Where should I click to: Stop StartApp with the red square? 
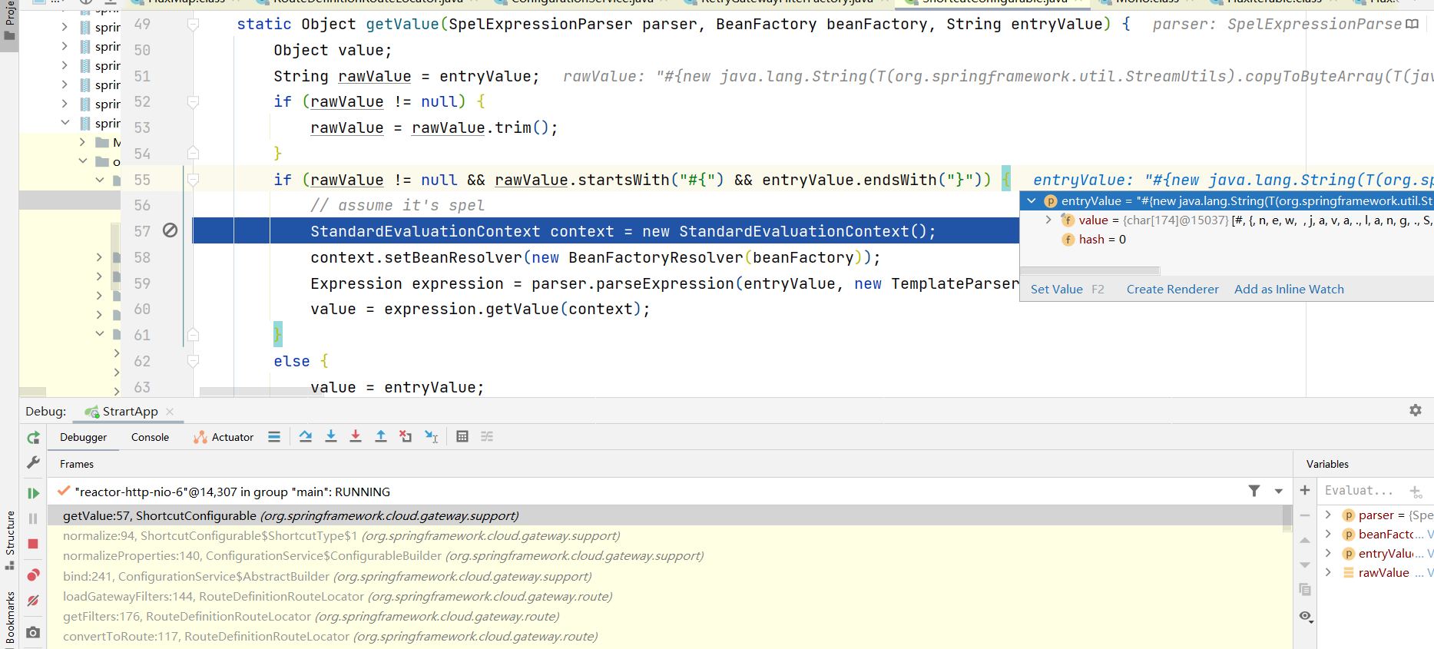[33, 544]
